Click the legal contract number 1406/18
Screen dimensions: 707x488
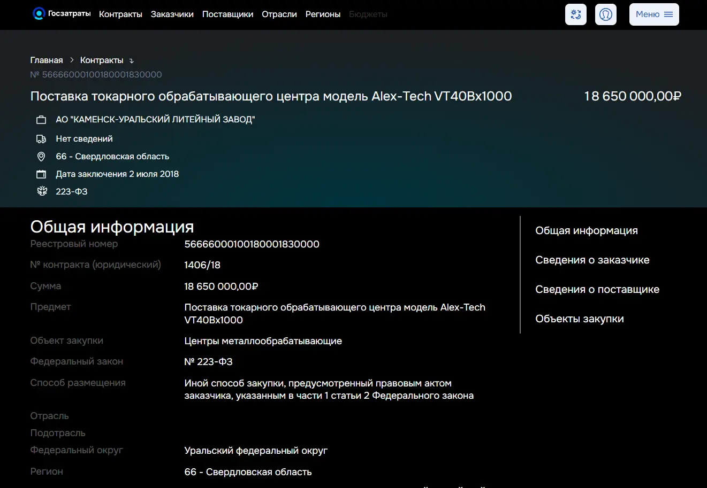tap(202, 265)
